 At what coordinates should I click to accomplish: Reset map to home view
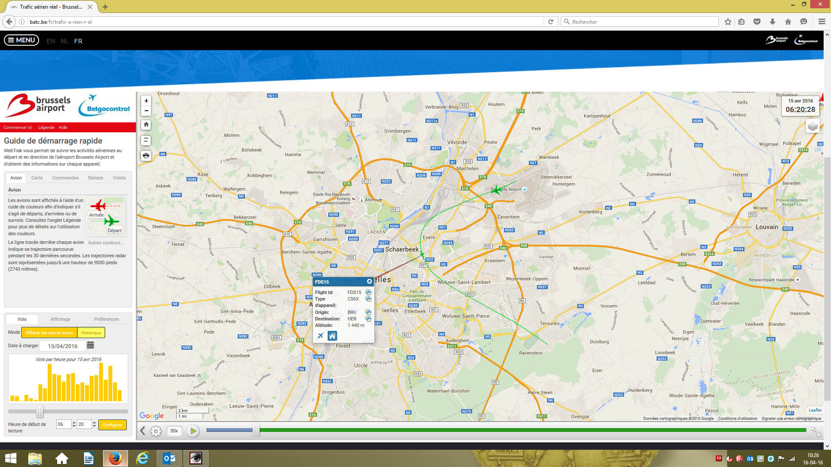[x=146, y=125]
